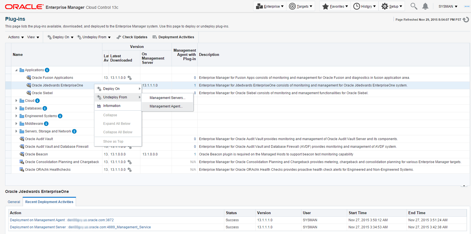Viewport: 471px width, 234px height.
Task: Select Information in the context menu
Action: point(112,106)
